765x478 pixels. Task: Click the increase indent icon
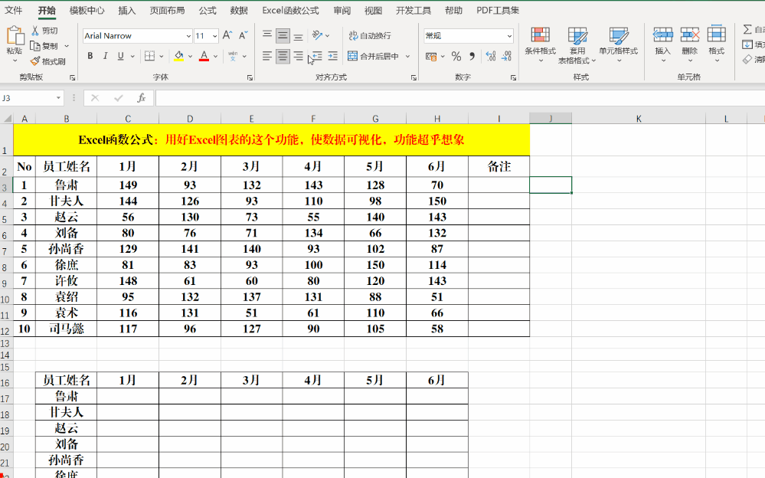pos(333,56)
